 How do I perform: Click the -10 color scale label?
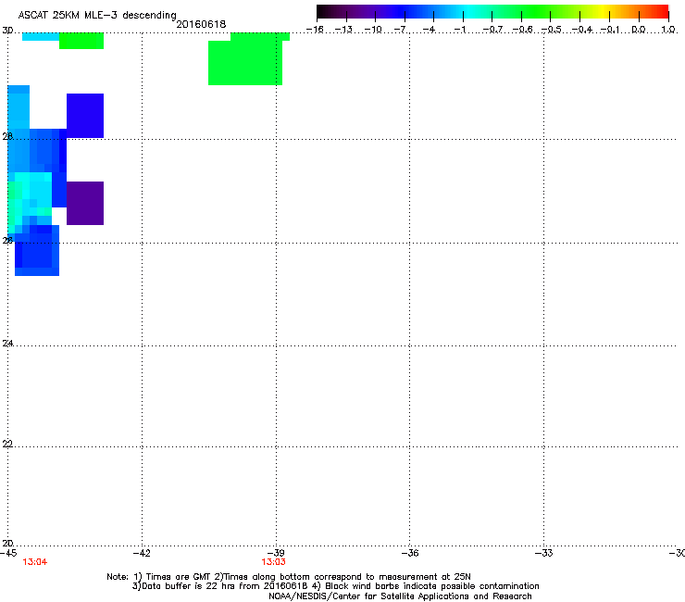point(373,30)
